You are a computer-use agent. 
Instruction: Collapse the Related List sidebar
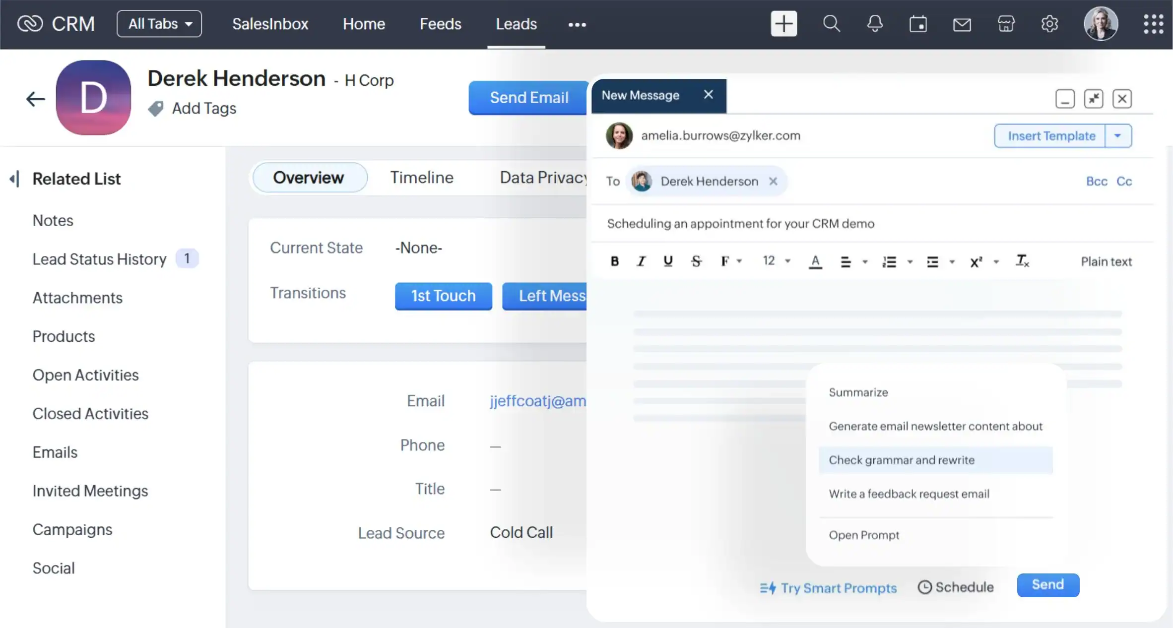click(14, 179)
